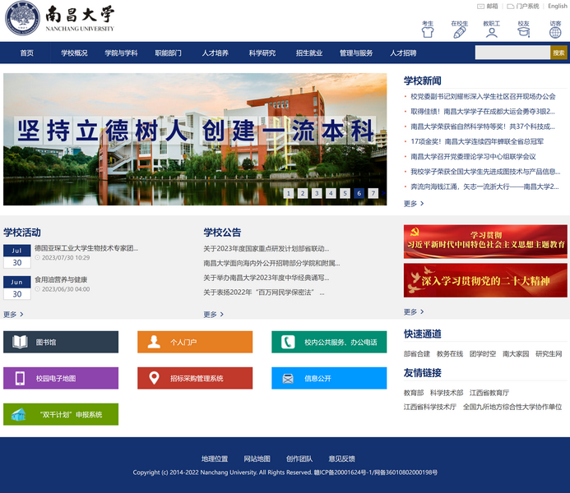This screenshot has height=493, width=570.
Task: Click the 校友 graduation cap icon
Action: click(x=523, y=32)
